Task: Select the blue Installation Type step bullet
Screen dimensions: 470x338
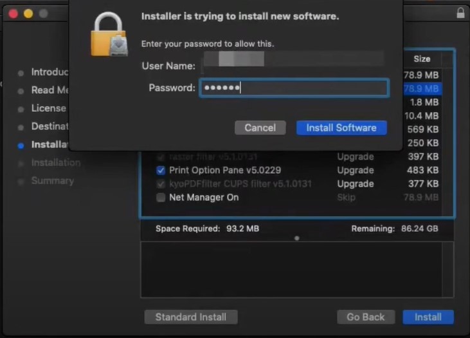Action: 21,146
